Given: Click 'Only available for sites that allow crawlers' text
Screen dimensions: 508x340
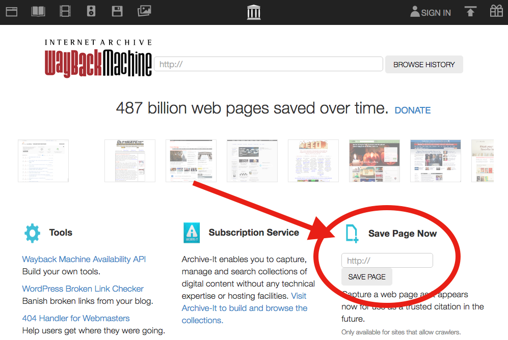Looking at the screenshot, I should coord(401,332).
